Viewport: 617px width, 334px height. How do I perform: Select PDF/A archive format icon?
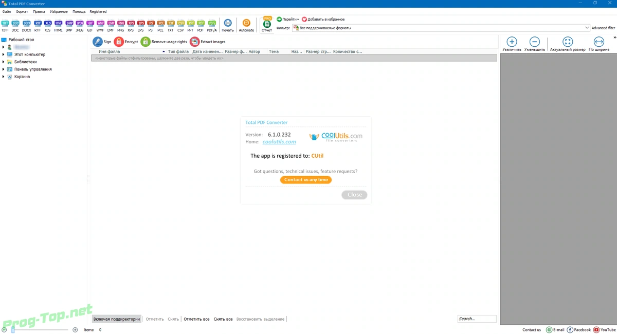point(212,26)
